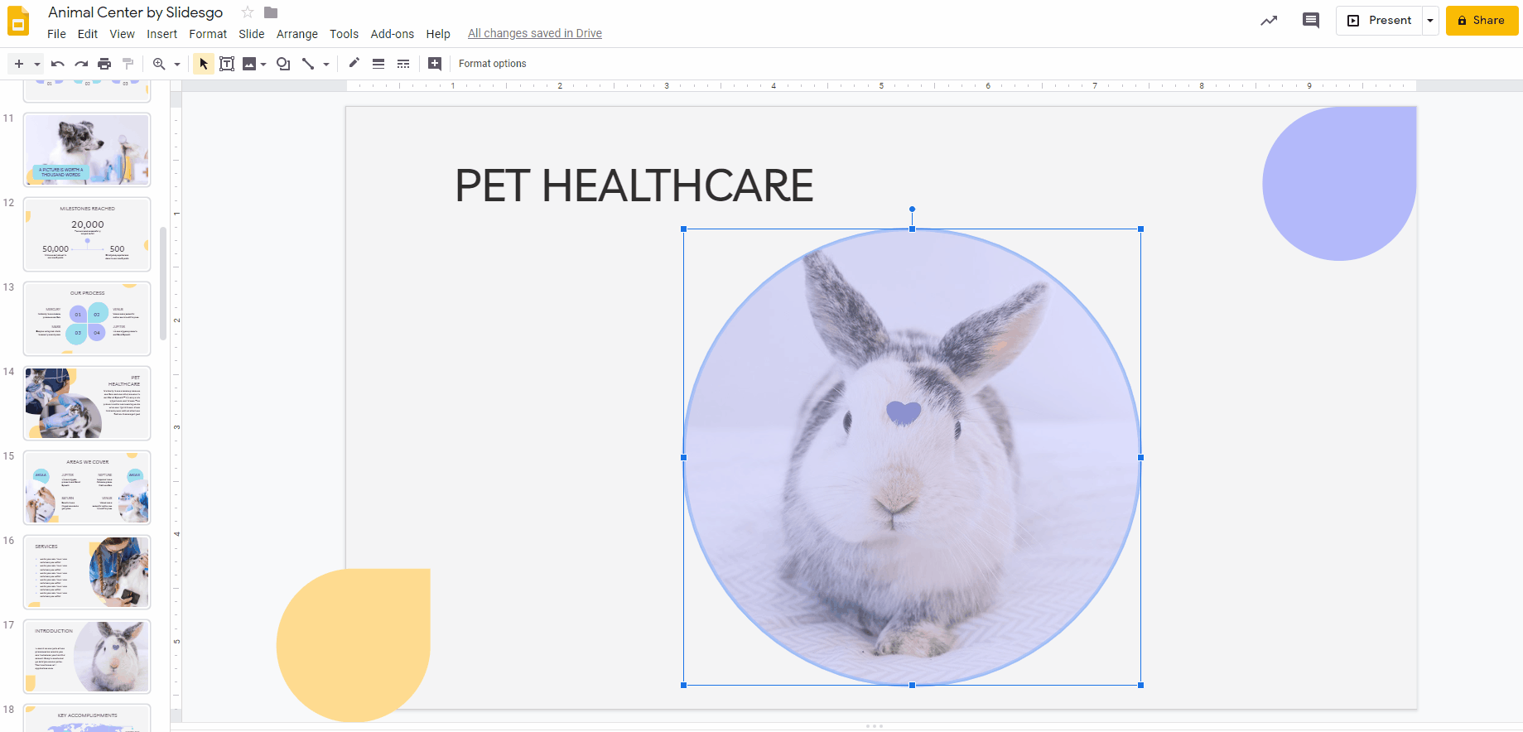Open the Add-ons menu

392,34
